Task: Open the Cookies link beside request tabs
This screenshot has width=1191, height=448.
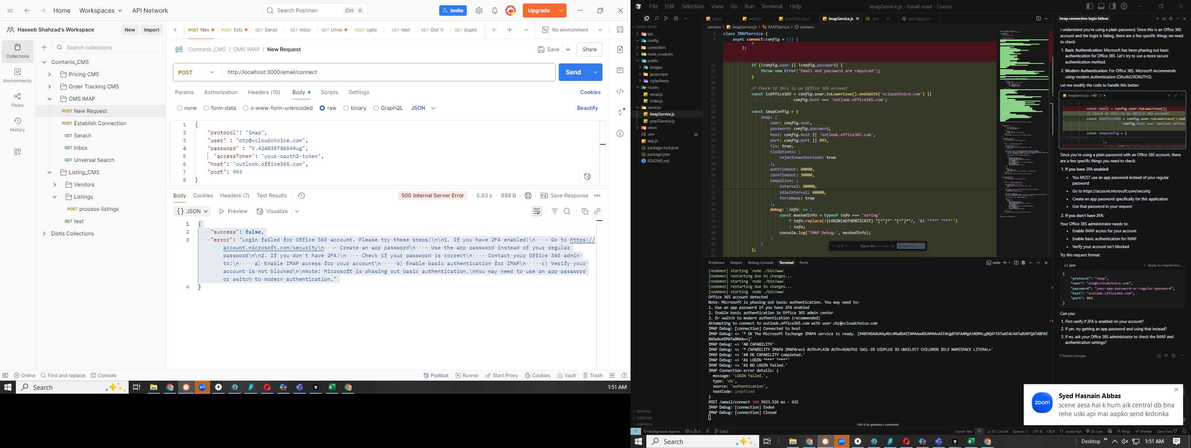Action: pyautogui.click(x=590, y=92)
